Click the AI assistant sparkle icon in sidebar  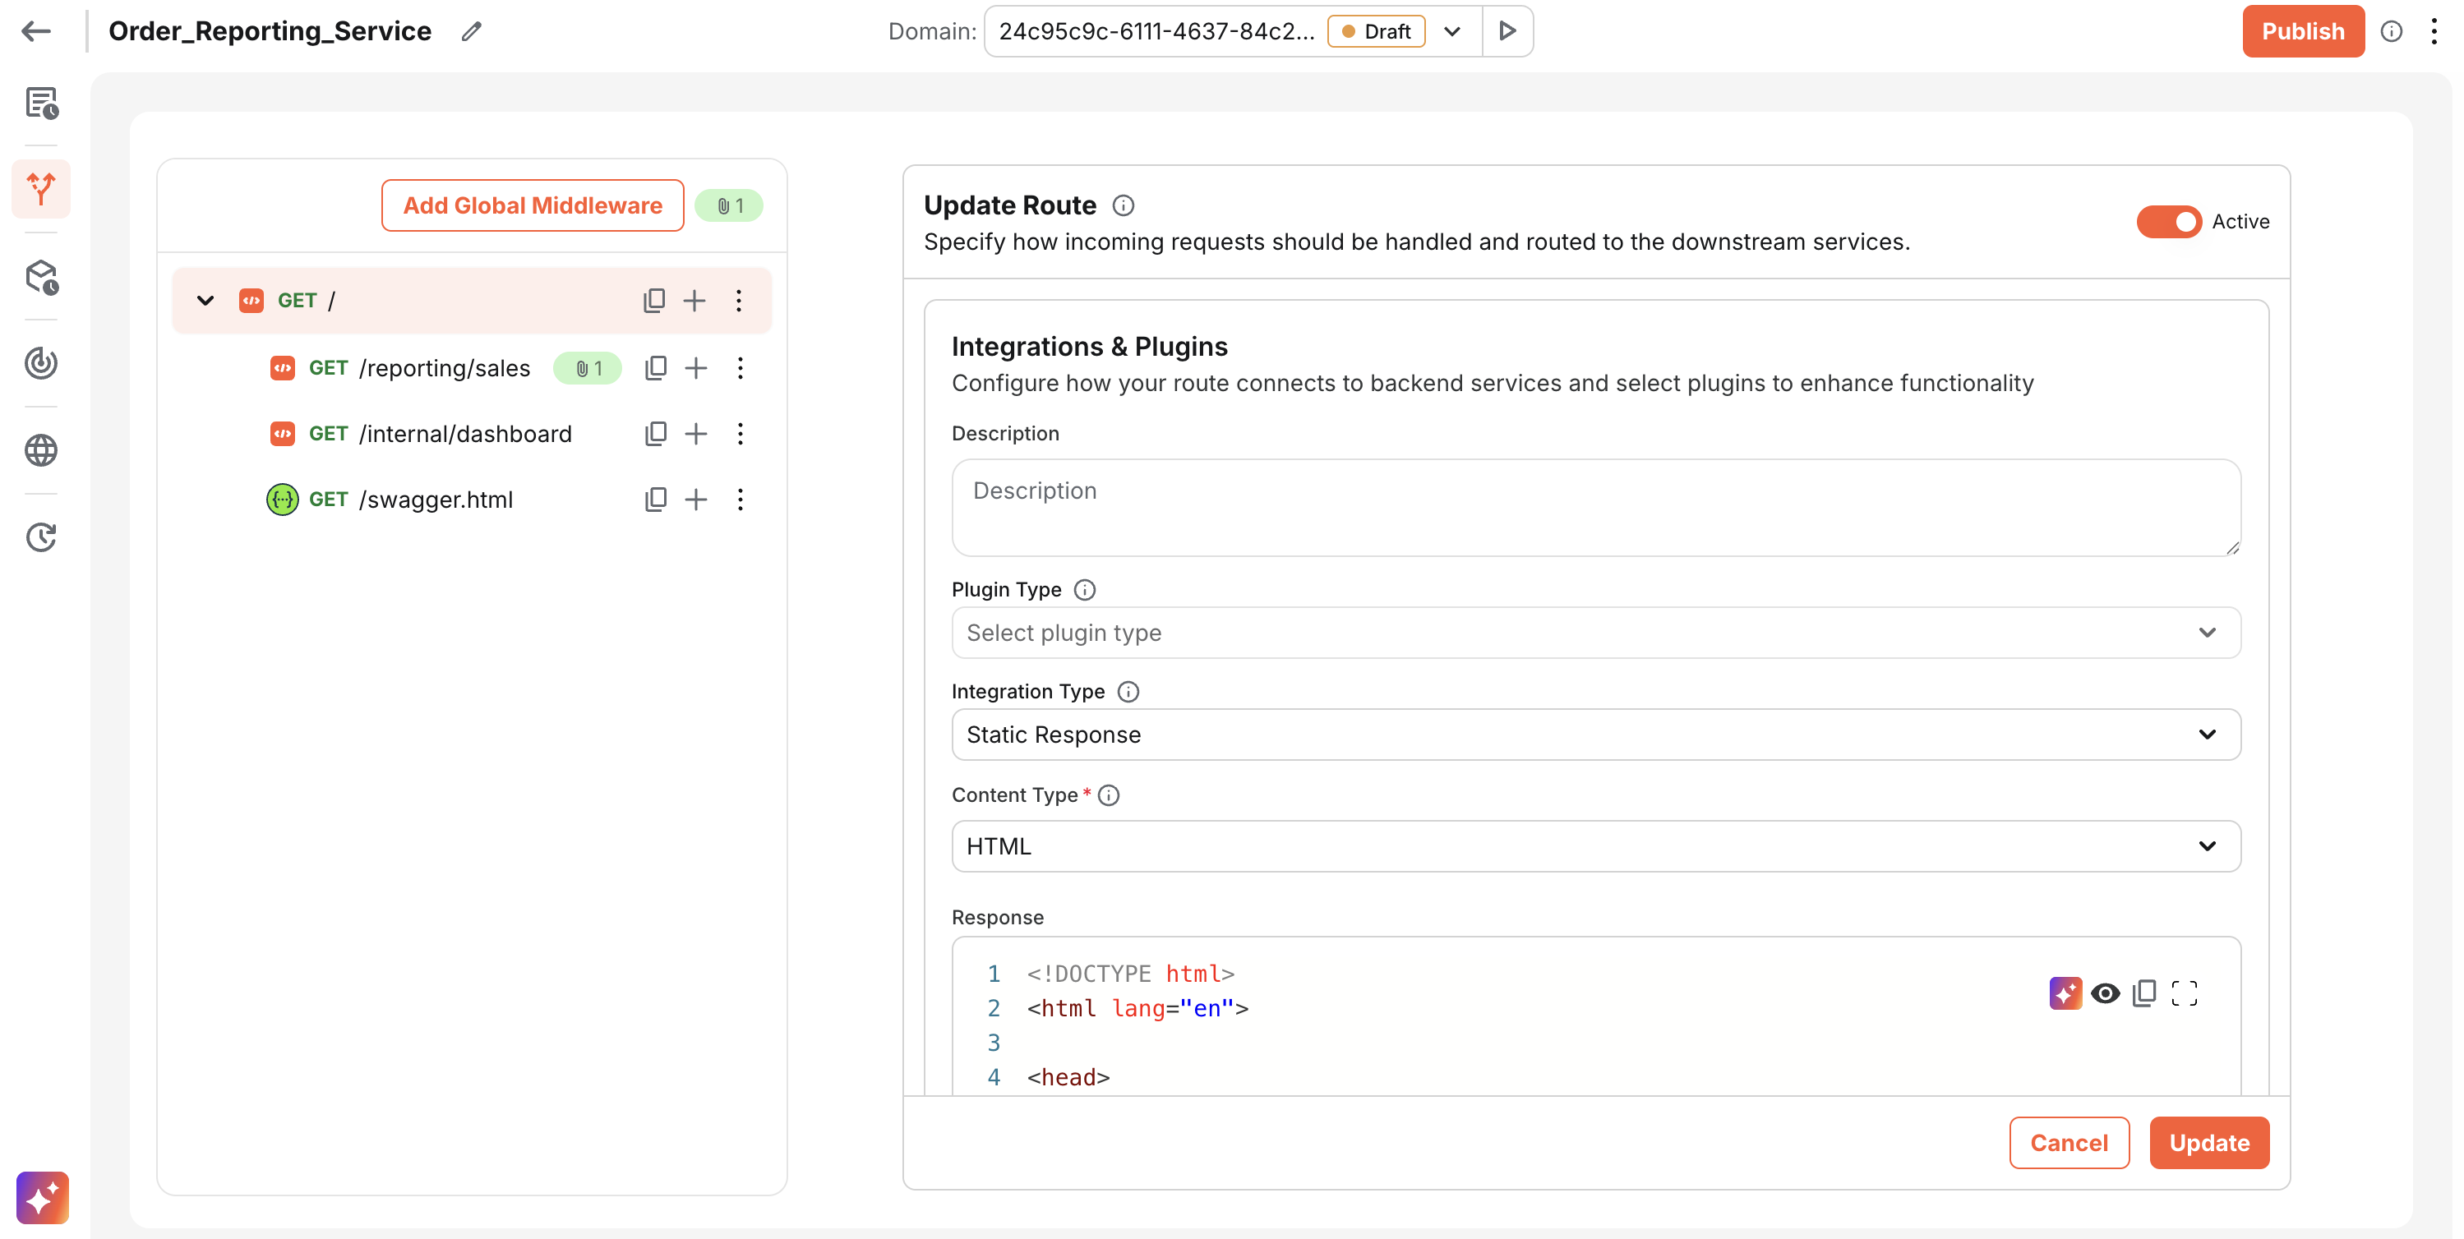[x=42, y=1196]
